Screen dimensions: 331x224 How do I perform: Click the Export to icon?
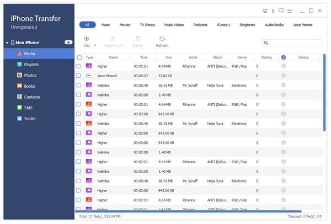(112, 39)
